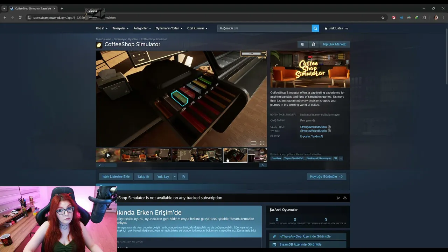Follow the game with Takip Et
This screenshot has height=252, width=448.
(x=143, y=177)
